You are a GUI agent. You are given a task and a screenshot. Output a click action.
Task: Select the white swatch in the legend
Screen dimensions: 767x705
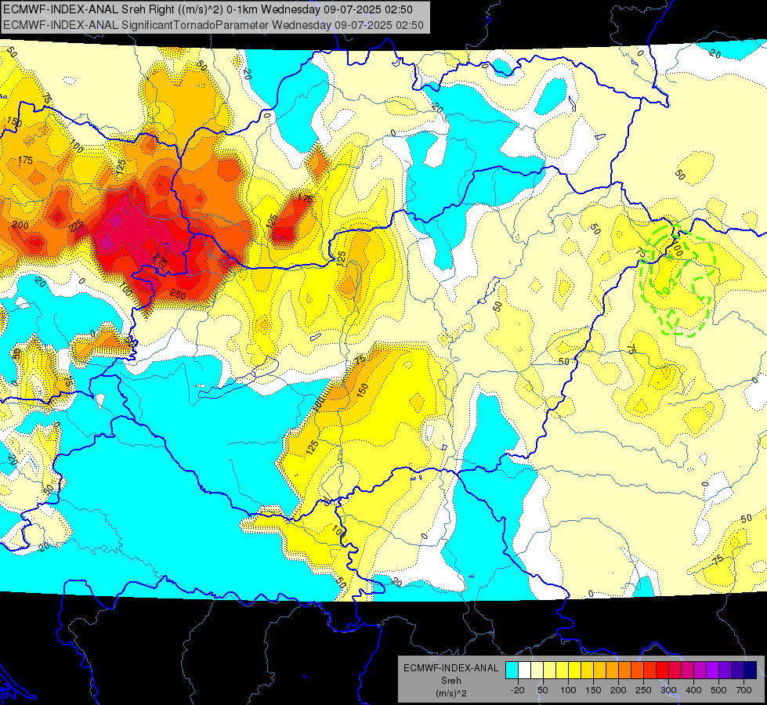click(524, 670)
